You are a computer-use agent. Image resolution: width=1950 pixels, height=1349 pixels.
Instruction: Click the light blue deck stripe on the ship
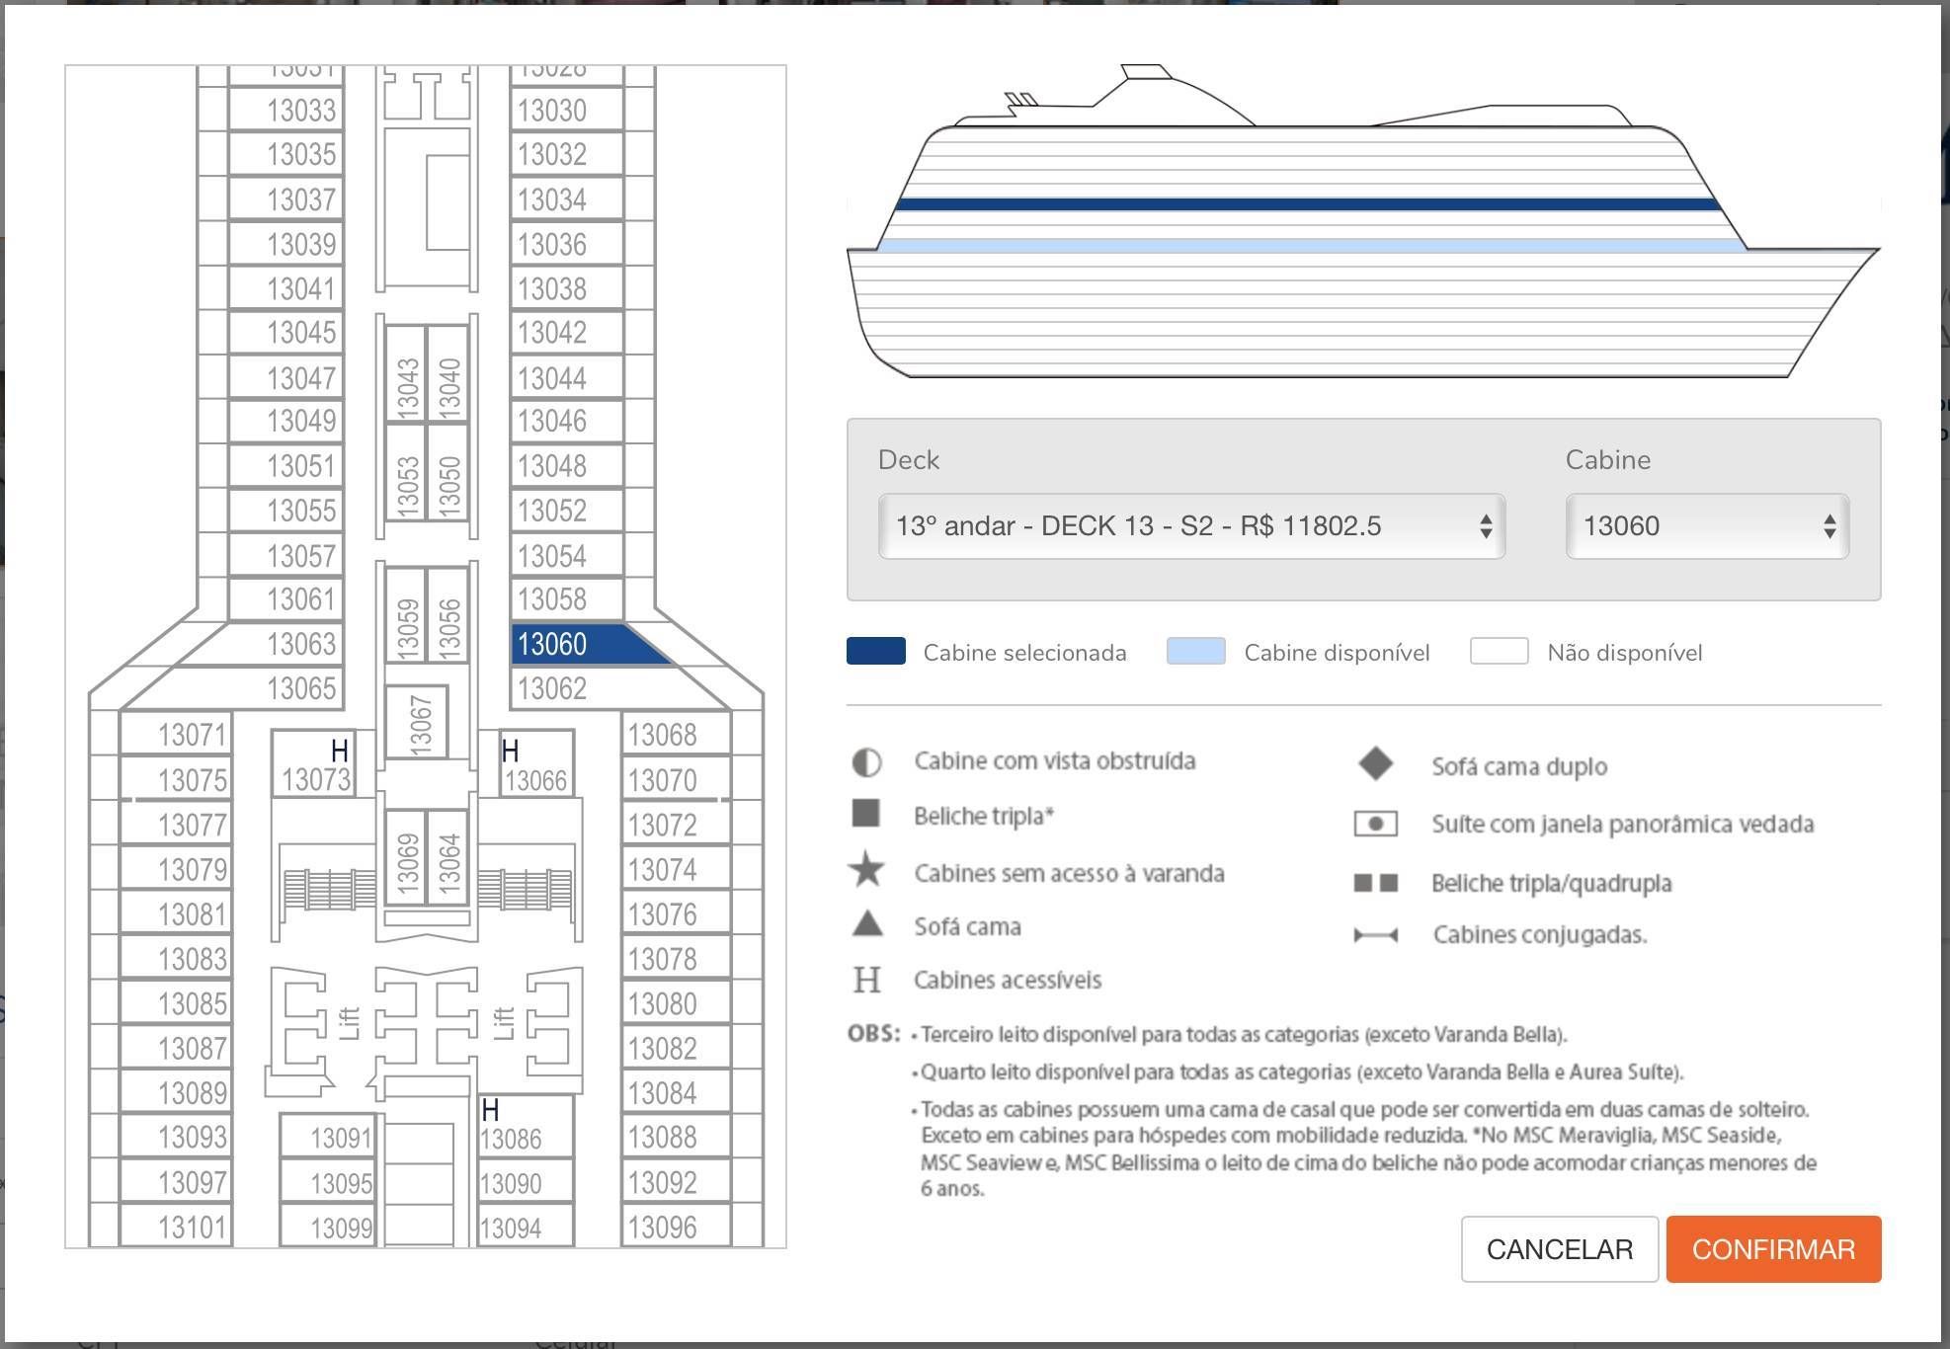click(1311, 245)
